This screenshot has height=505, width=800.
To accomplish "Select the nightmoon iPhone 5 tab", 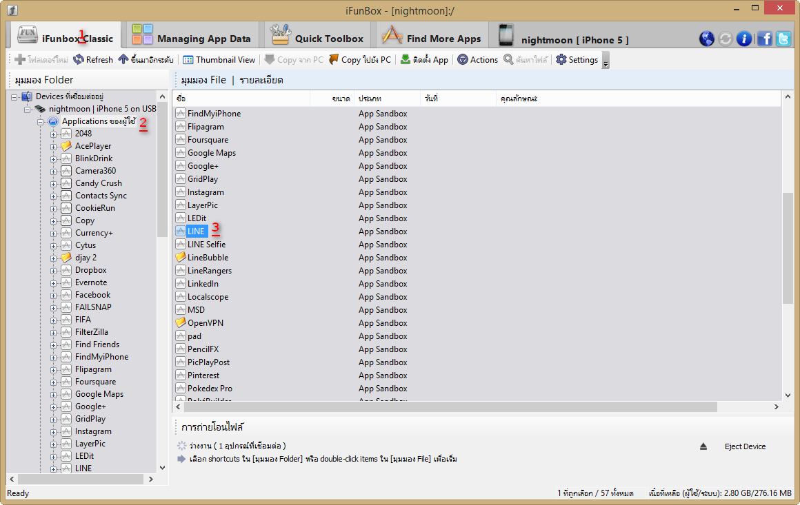I will (563, 36).
